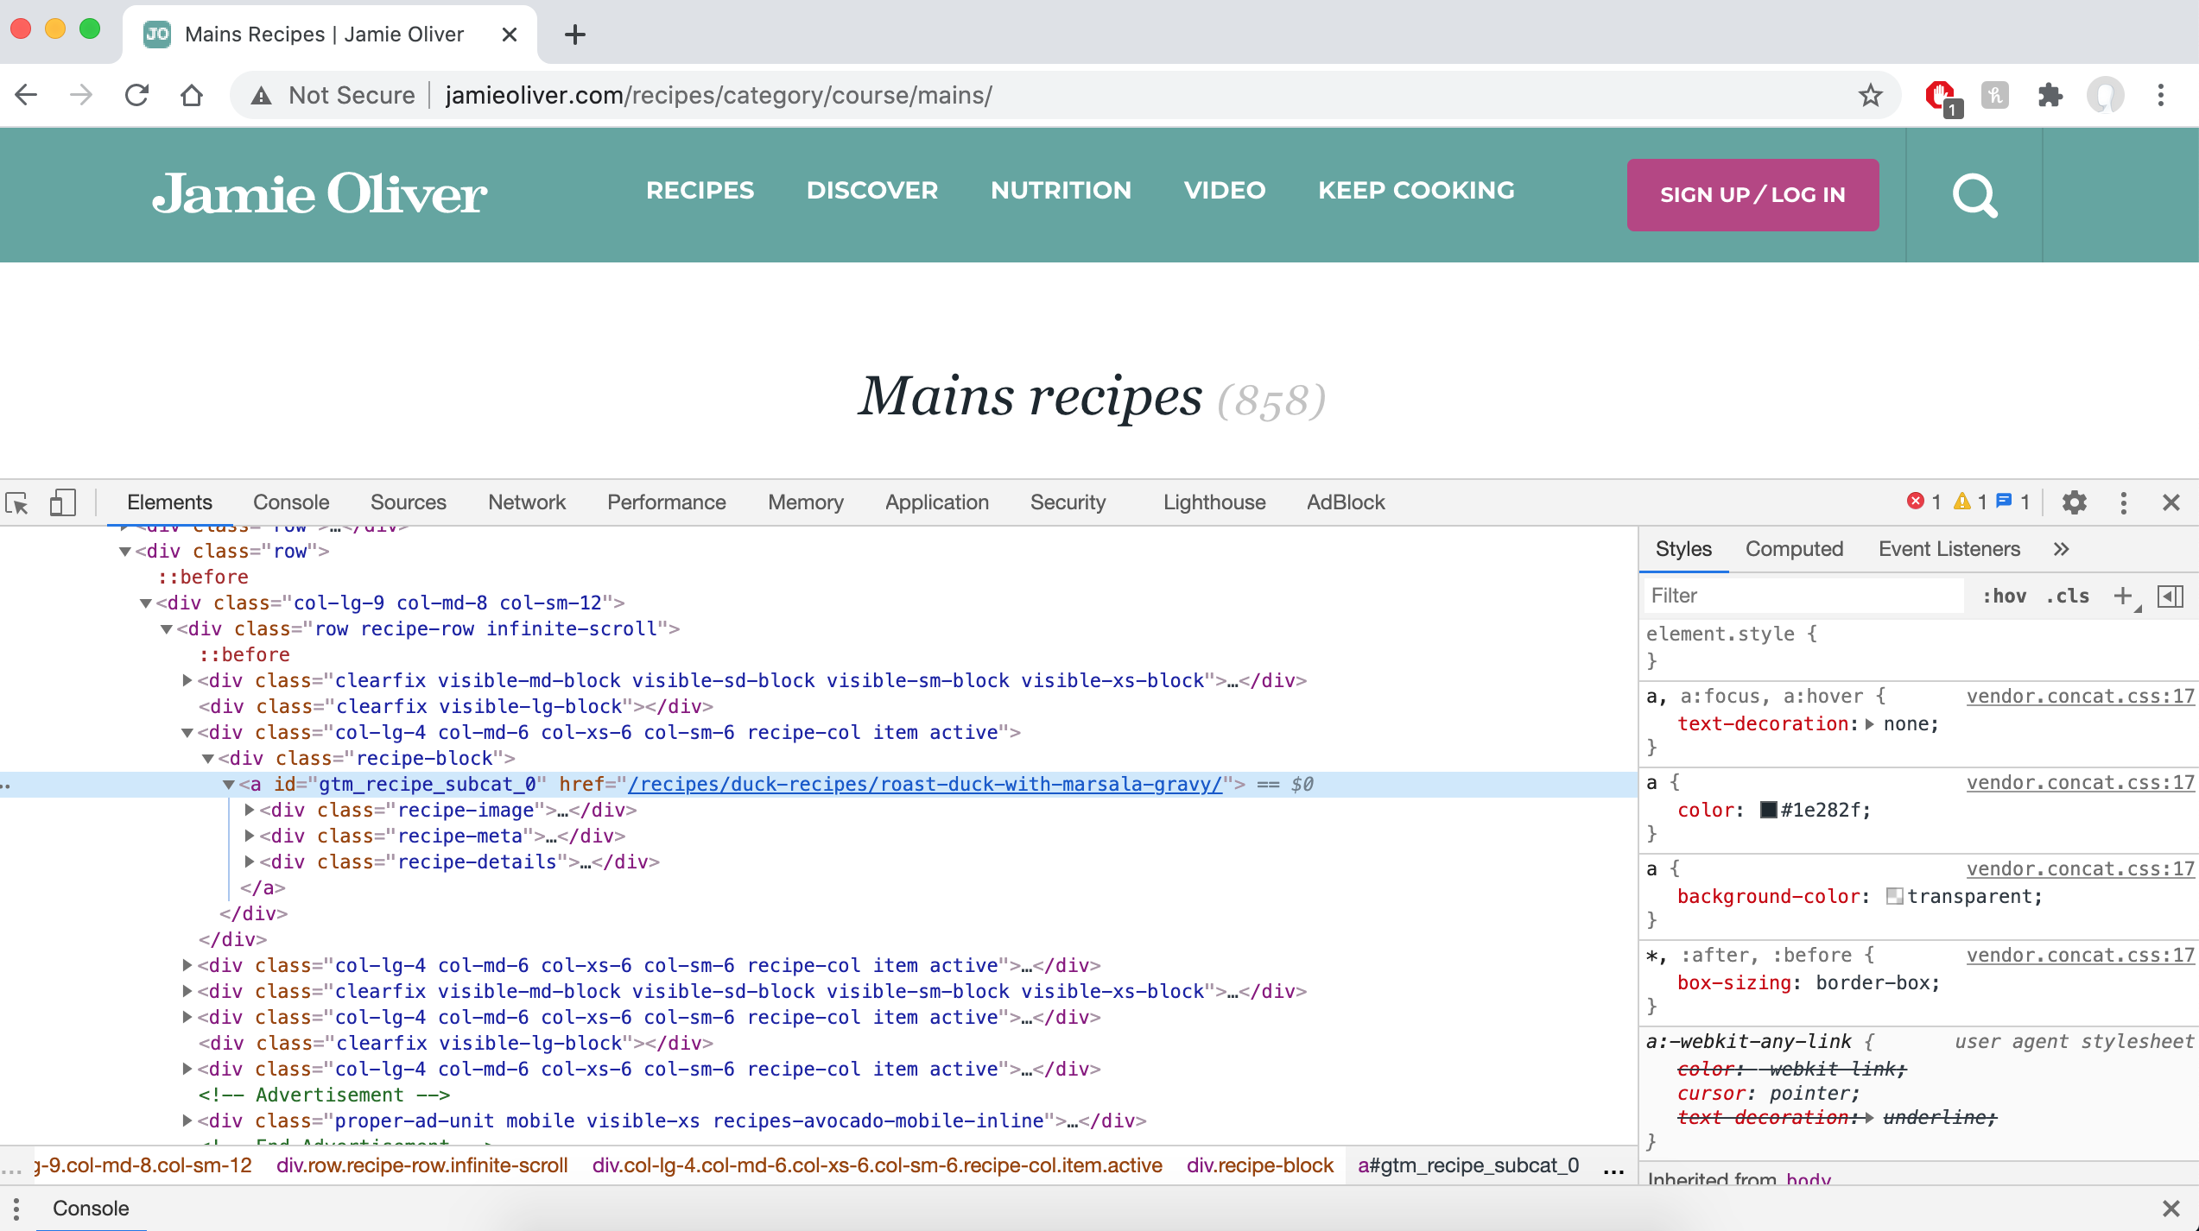Open console drawer three-dot menu
Image resolution: width=2199 pixels, height=1231 pixels.
tap(16, 1209)
